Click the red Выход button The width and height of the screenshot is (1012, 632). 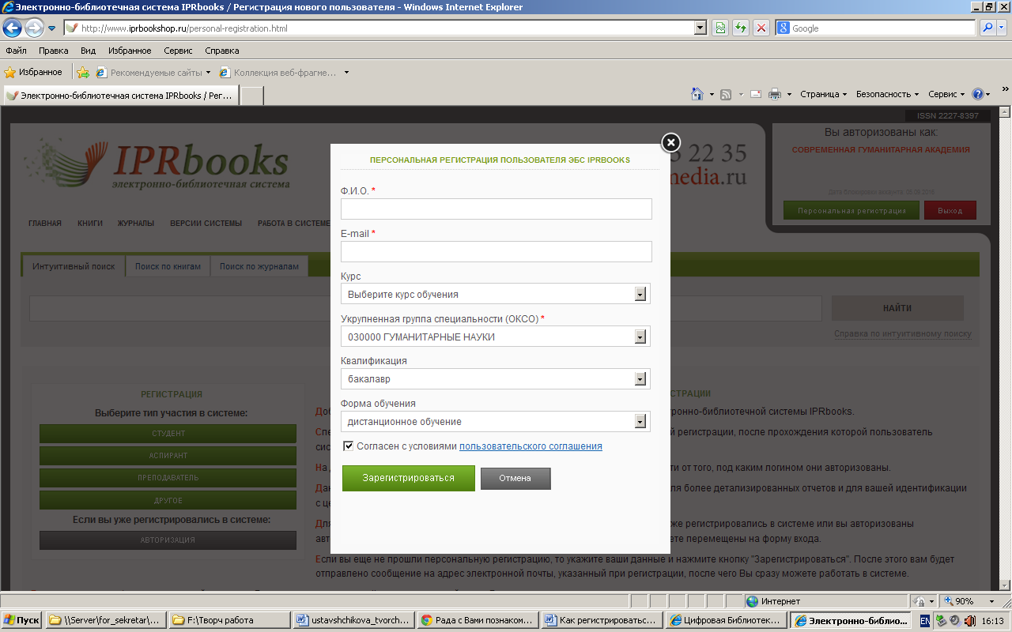coord(950,211)
